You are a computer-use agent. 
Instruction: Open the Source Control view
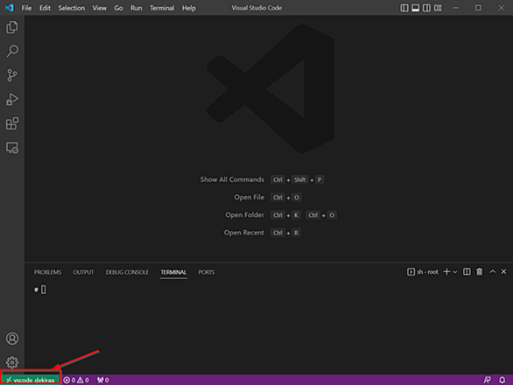coord(12,75)
